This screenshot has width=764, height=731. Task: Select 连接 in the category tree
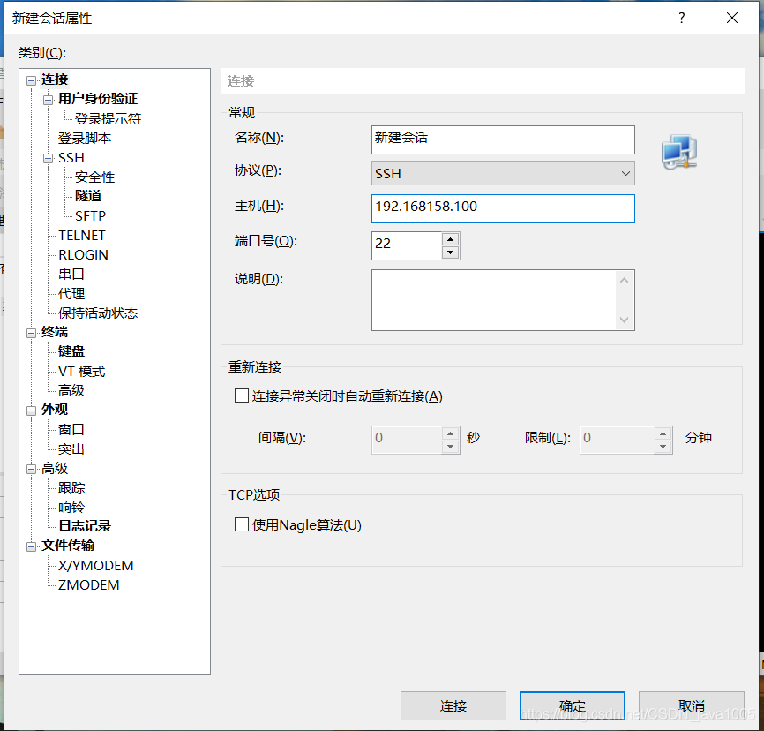click(x=55, y=79)
